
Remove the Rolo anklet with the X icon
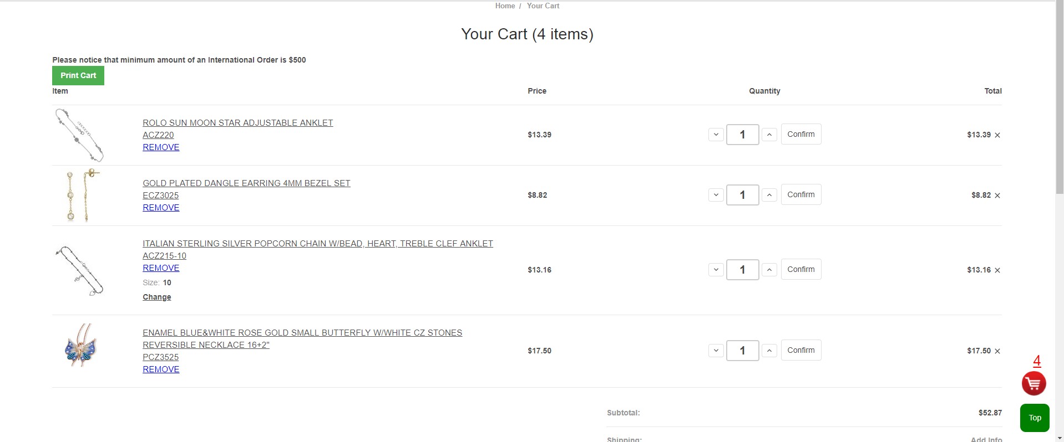(x=997, y=135)
